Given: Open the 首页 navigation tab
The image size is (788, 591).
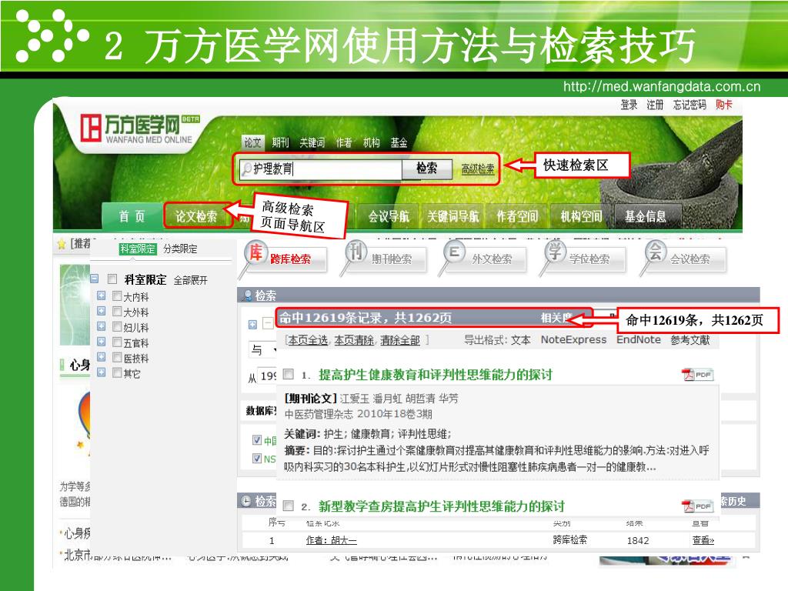Looking at the screenshot, I should click(132, 216).
